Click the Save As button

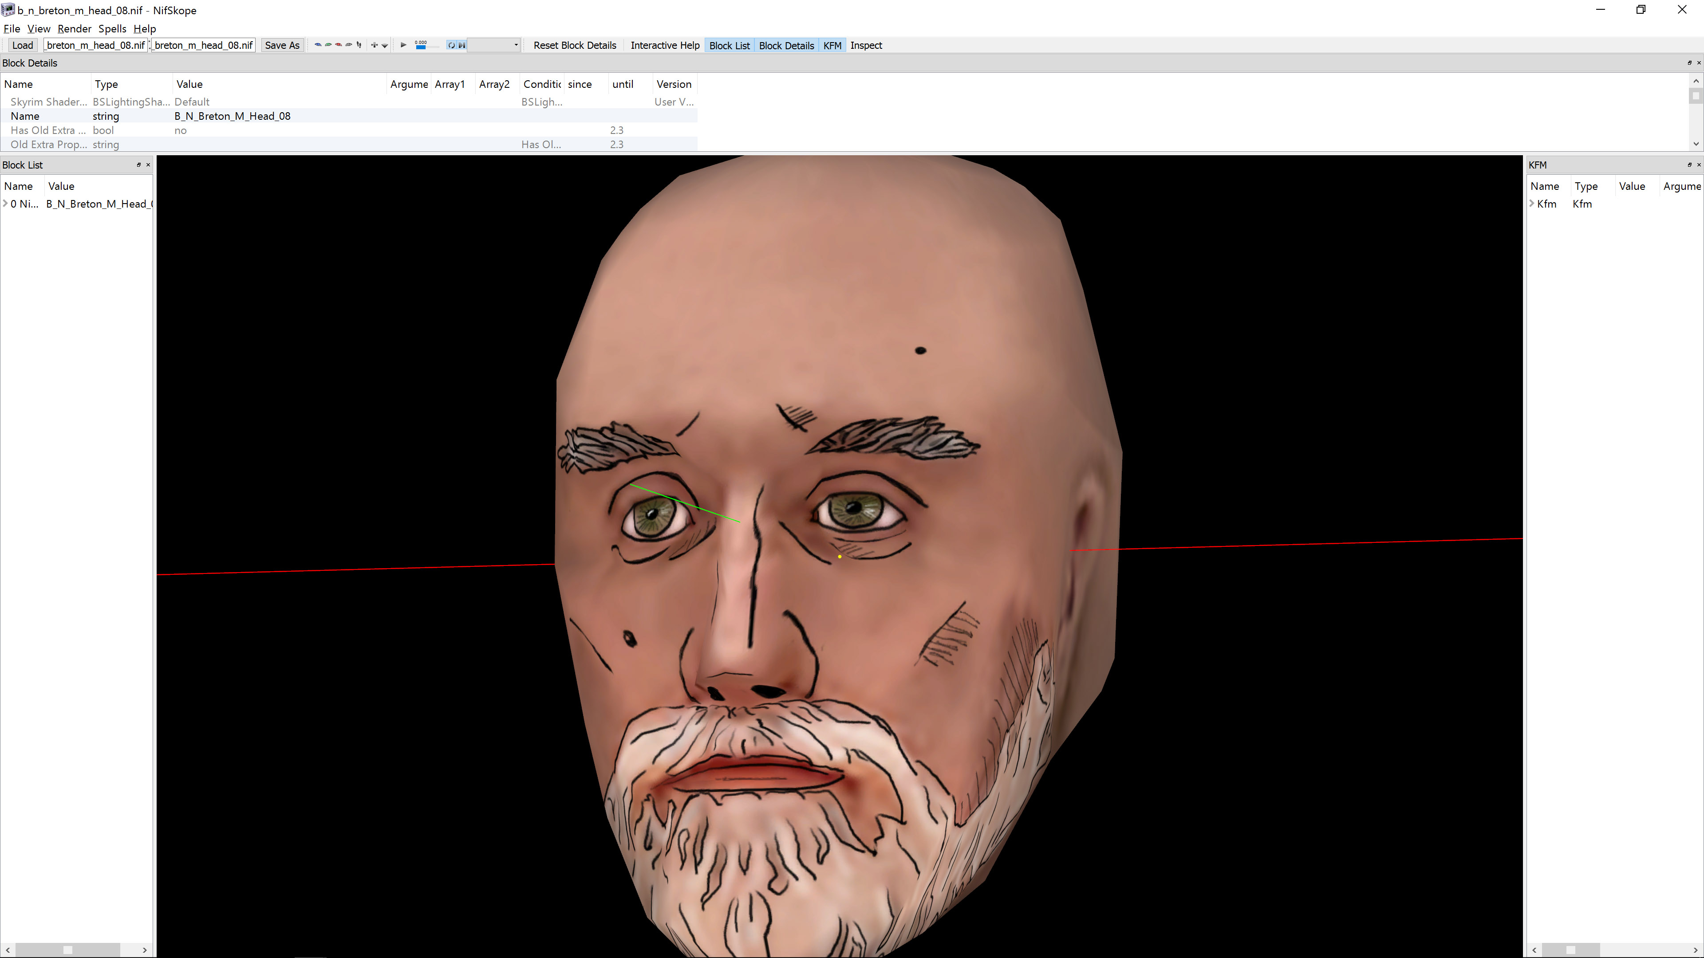(282, 46)
